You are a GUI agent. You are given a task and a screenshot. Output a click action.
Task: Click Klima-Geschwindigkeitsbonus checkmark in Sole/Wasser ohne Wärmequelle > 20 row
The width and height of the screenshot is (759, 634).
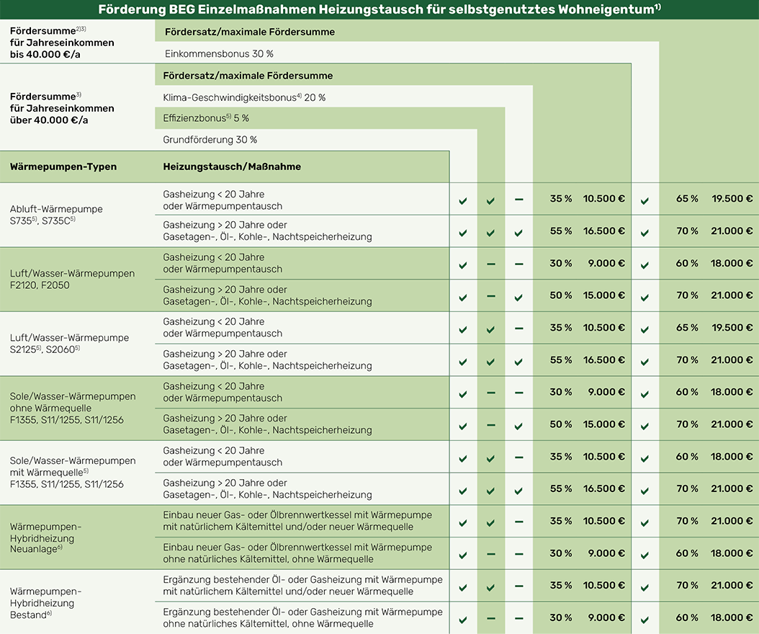point(518,427)
